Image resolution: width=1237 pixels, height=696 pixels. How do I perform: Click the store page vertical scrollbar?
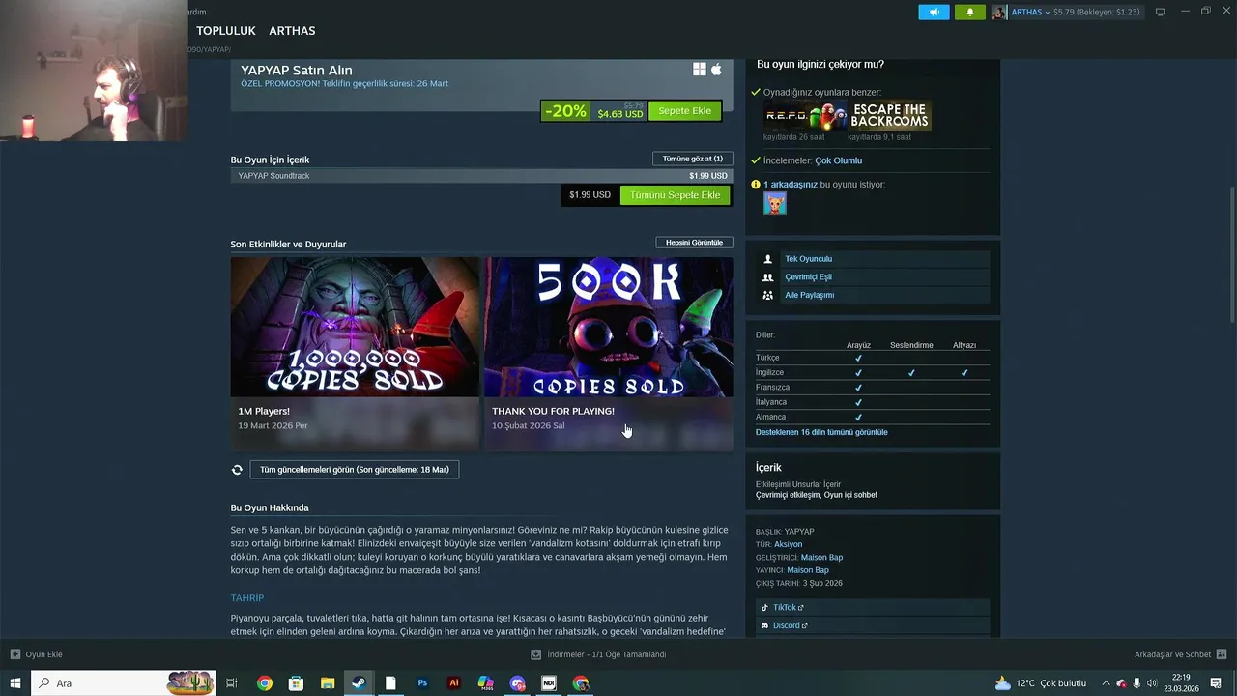(x=1231, y=256)
